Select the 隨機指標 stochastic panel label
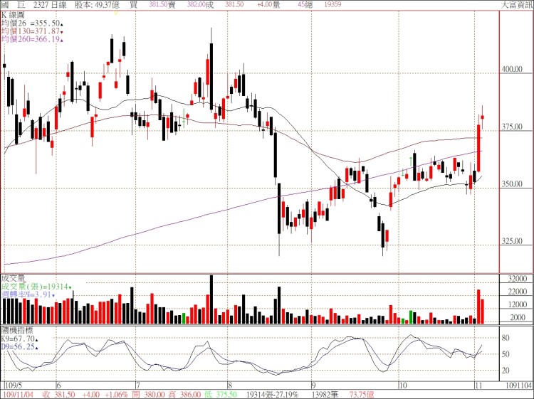This screenshot has width=534, height=399. click(x=16, y=331)
